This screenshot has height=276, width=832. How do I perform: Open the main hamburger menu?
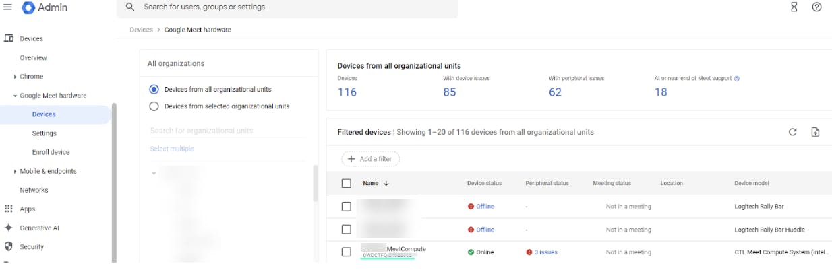tap(8, 7)
